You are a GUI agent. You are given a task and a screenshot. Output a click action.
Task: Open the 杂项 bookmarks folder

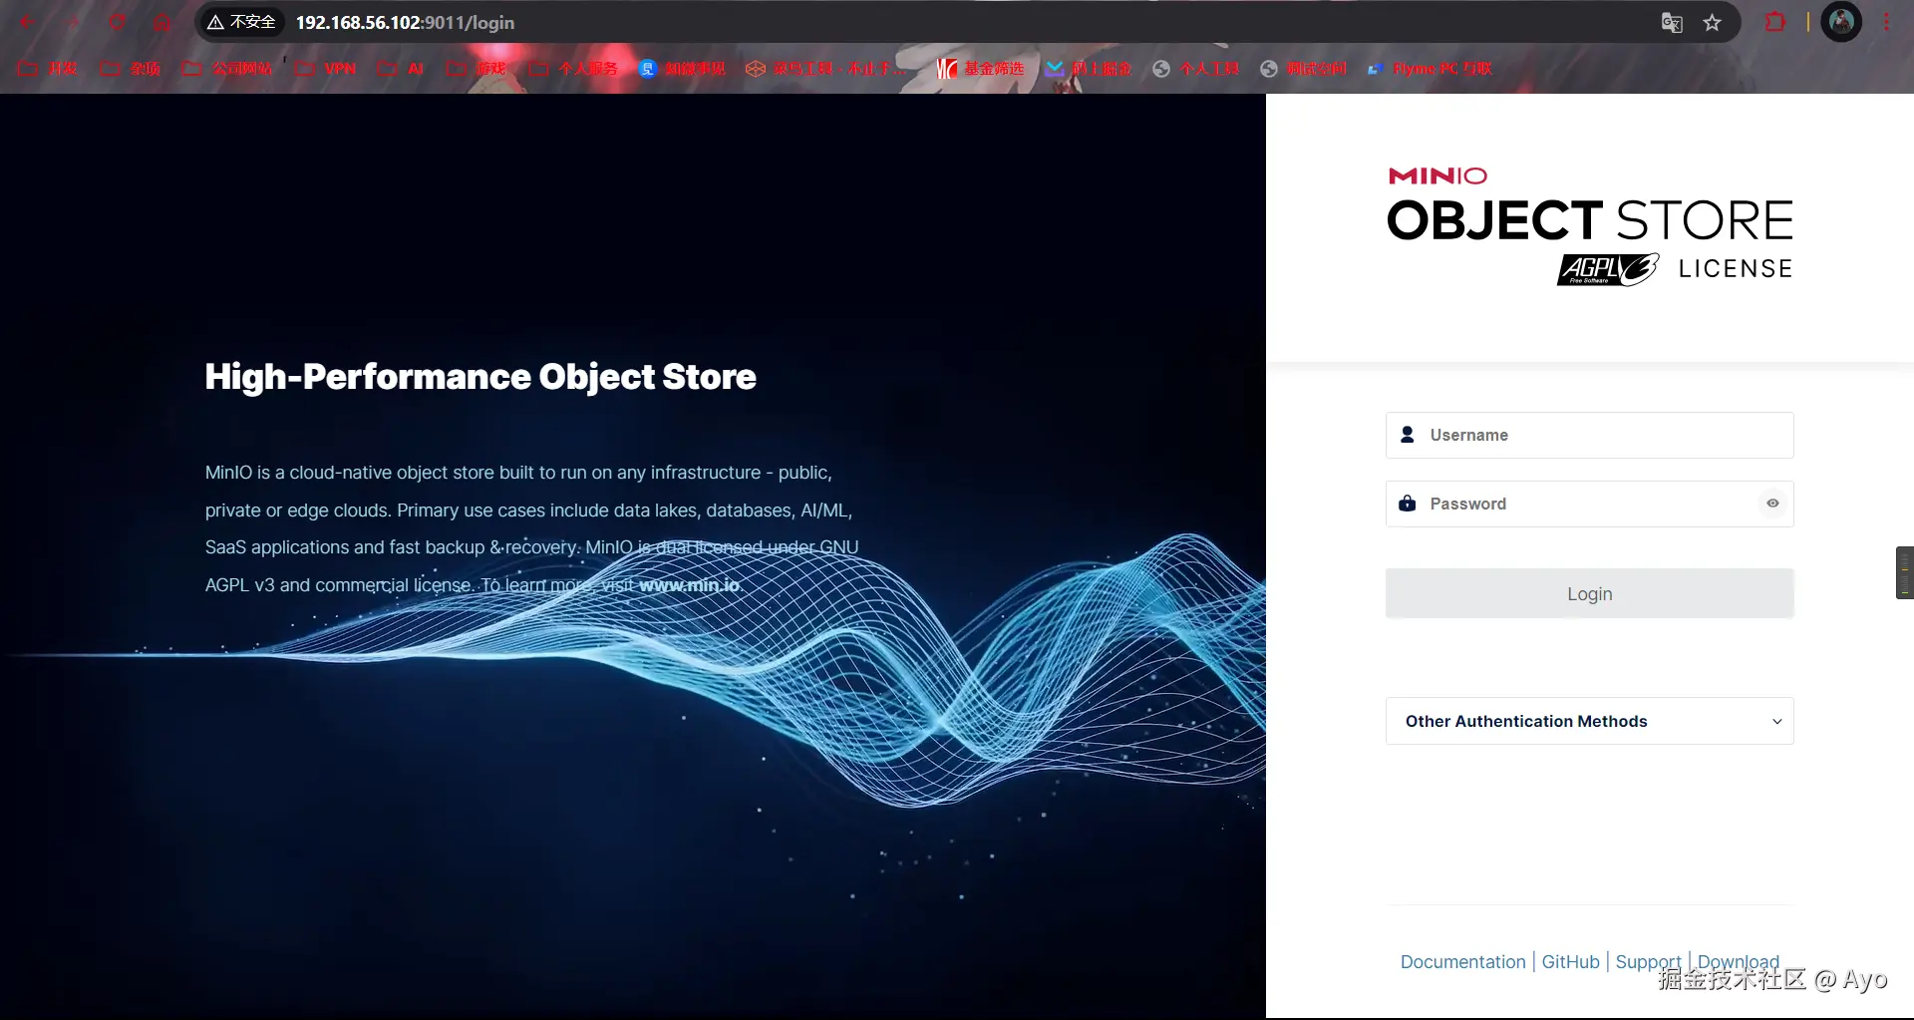[130, 69]
